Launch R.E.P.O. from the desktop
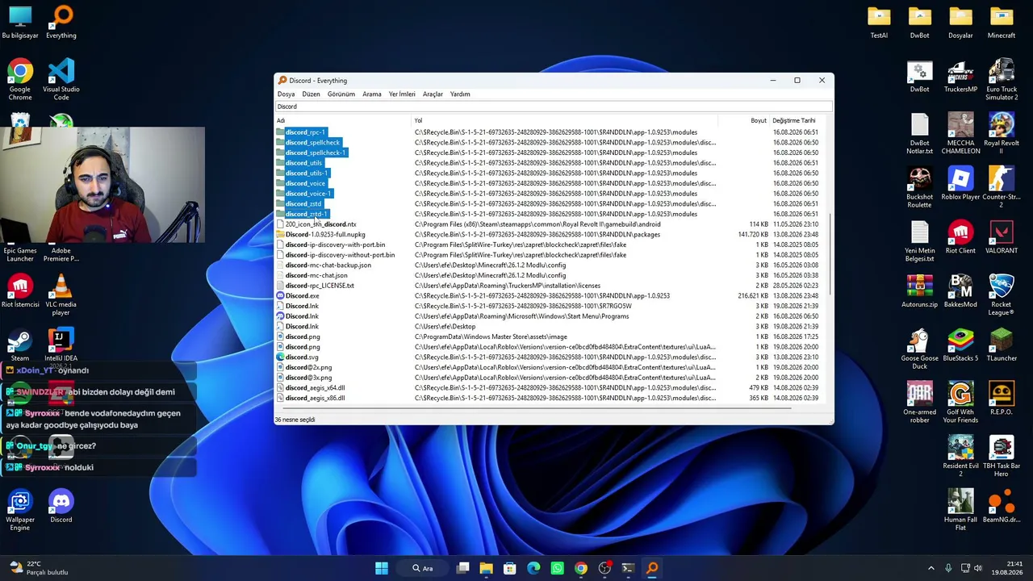 1002,399
